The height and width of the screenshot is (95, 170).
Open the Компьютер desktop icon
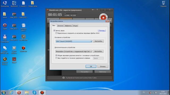[x=5, y=4]
